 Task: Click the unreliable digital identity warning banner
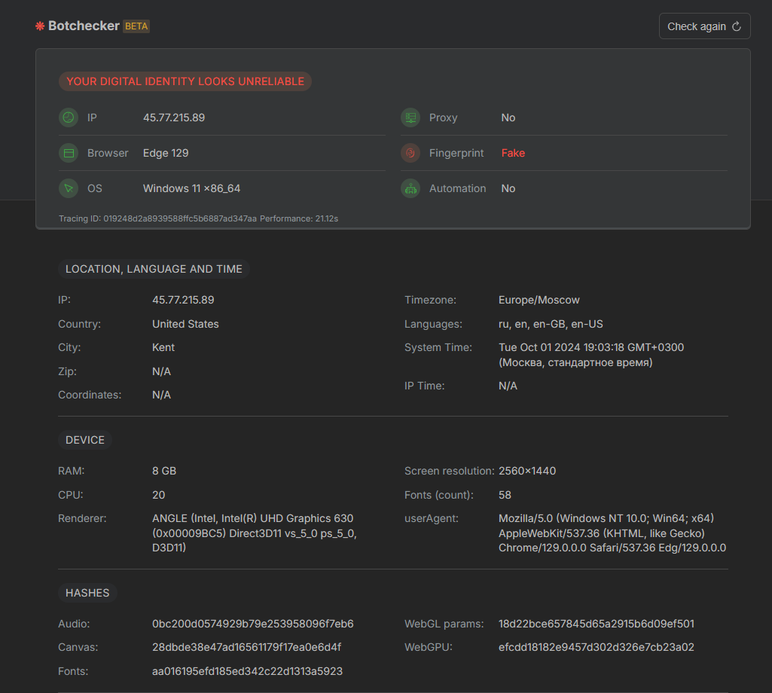click(x=185, y=81)
